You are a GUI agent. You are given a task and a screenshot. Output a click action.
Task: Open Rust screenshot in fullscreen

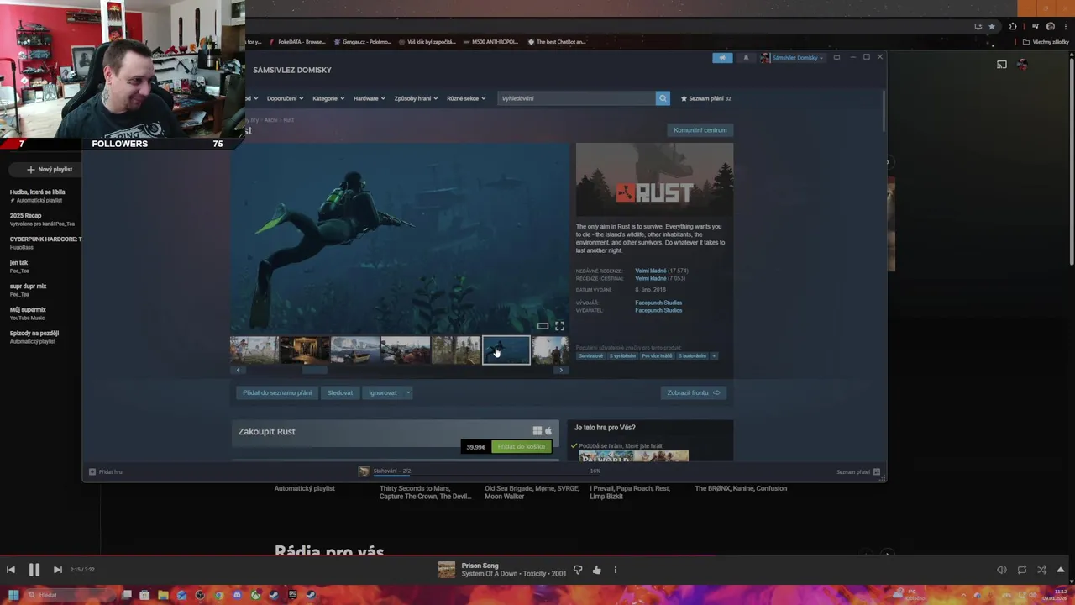tap(559, 326)
